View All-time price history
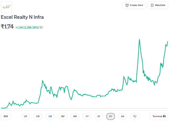Screen dimensions: 174x124 [x=123, y=116]
